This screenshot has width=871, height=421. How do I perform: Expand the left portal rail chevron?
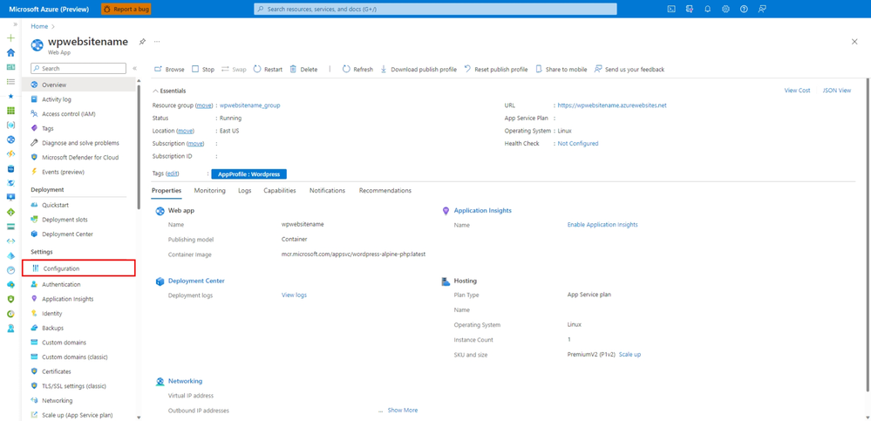(15, 25)
